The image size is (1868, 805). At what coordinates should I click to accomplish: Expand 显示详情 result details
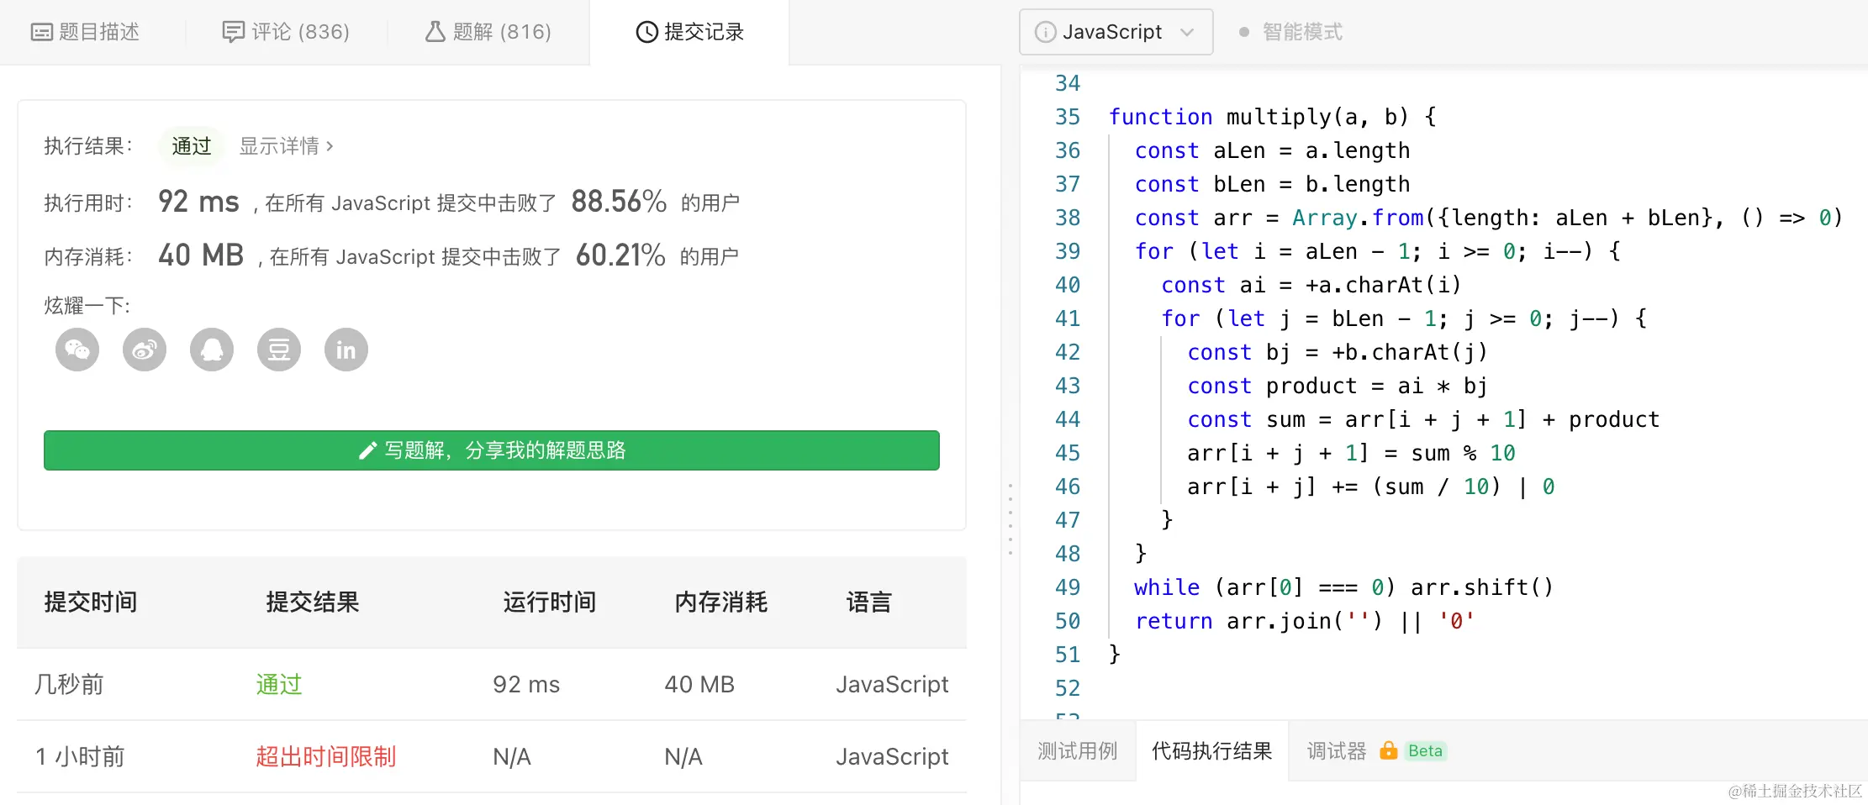[287, 146]
